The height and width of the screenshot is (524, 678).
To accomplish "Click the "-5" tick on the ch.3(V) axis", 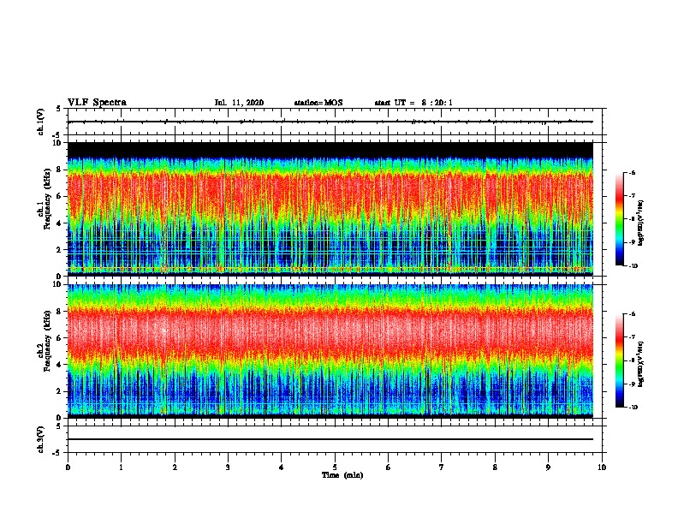I will coord(57,453).
